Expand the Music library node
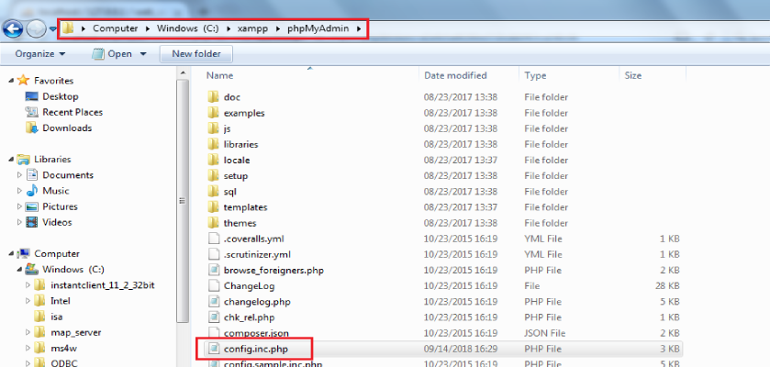This screenshot has height=367, width=770. 19,191
